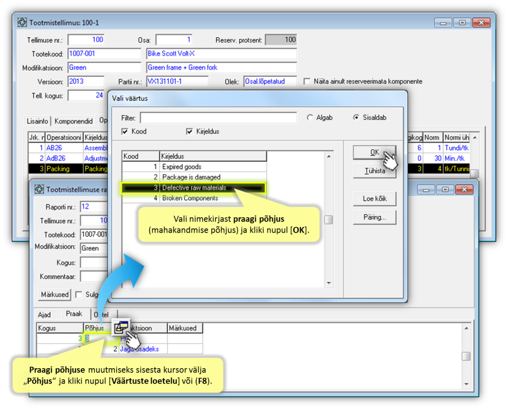The height and width of the screenshot is (409, 508).
Task: Switch to the Komponendid tab
Action: 74,121
